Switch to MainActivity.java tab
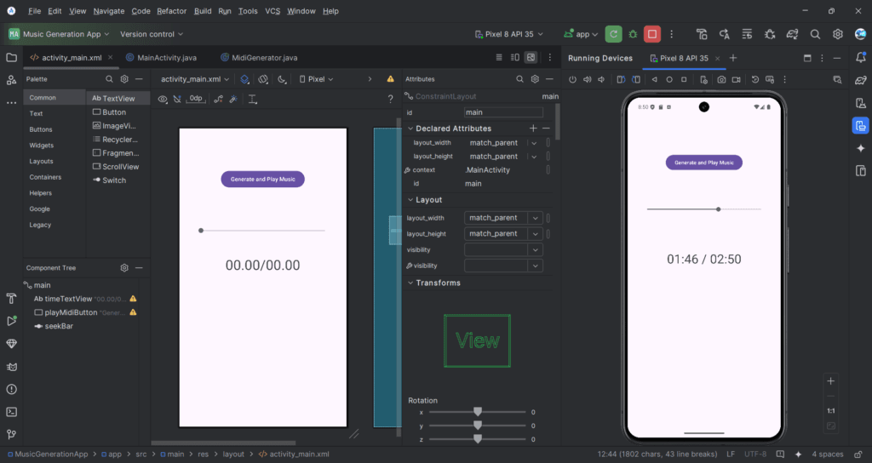 point(161,57)
